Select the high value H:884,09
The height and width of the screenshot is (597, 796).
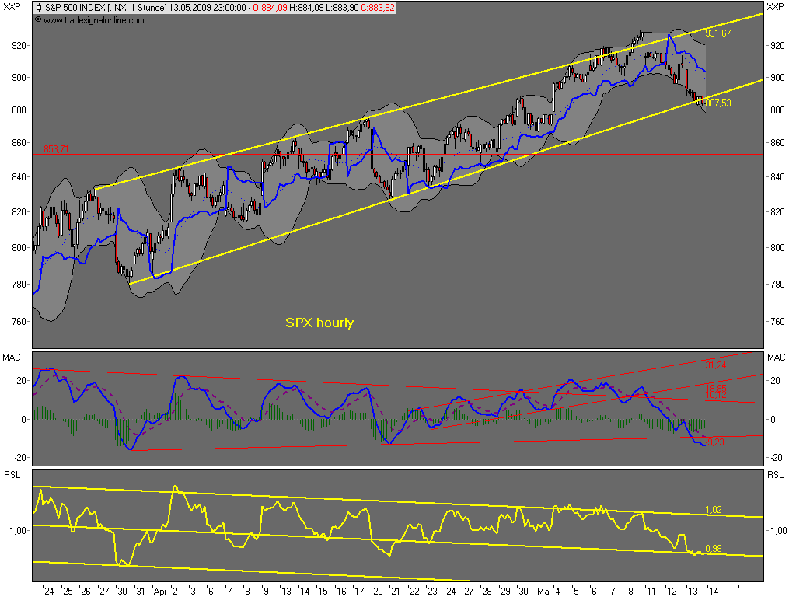click(306, 8)
